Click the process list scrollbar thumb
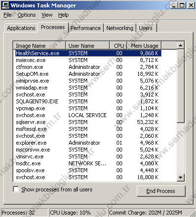 tap(181, 86)
